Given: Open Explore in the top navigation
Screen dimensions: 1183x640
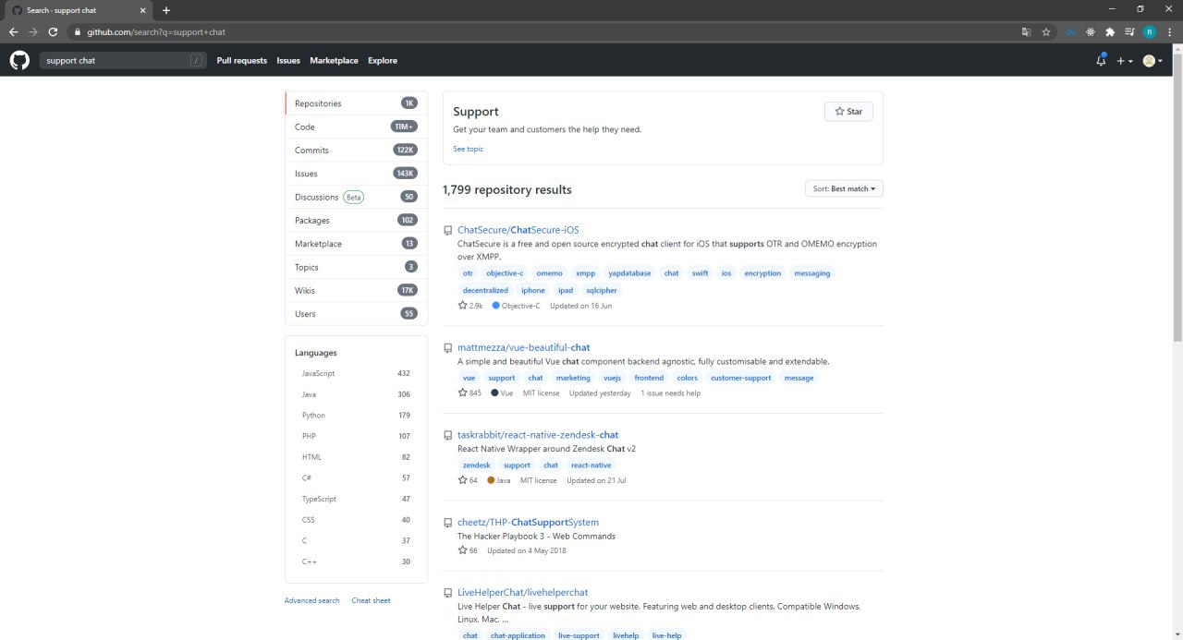Looking at the screenshot, I should coord(383,60).
